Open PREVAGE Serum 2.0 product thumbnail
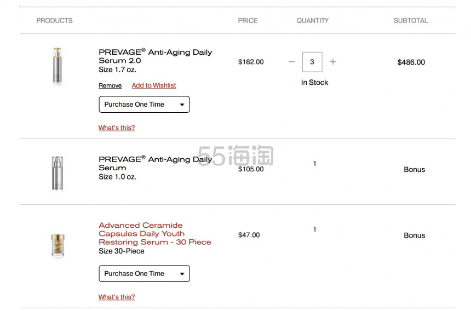Viewport: 471px width, 311px height. pyautogui.click(x=58, y=66)
